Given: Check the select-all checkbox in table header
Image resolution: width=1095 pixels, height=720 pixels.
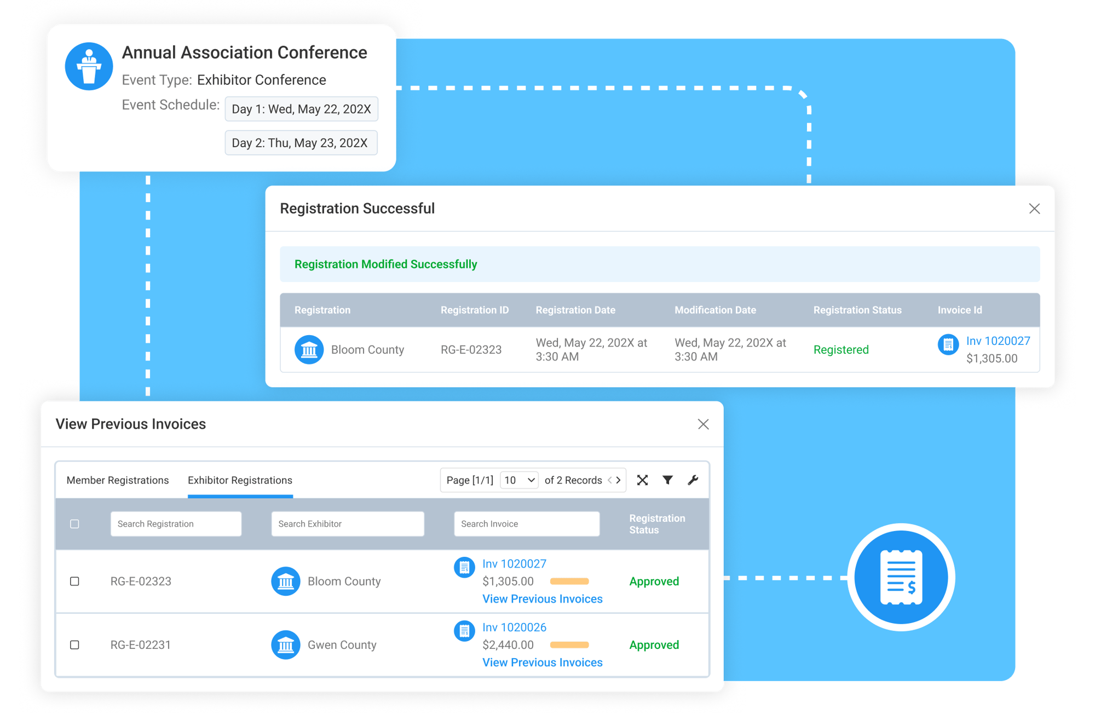Looking at the screenshot, I should (74, 524).
